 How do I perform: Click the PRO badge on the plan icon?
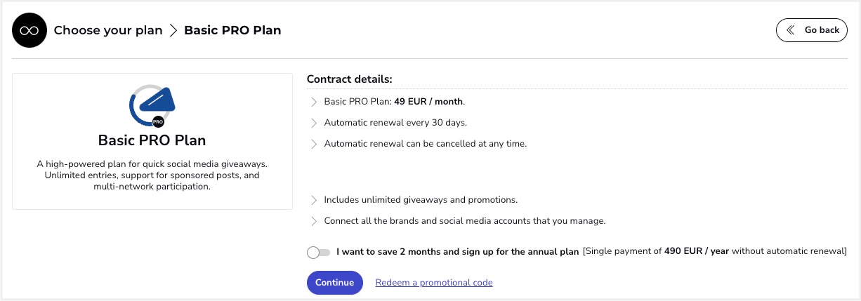[x=158, y=121]
